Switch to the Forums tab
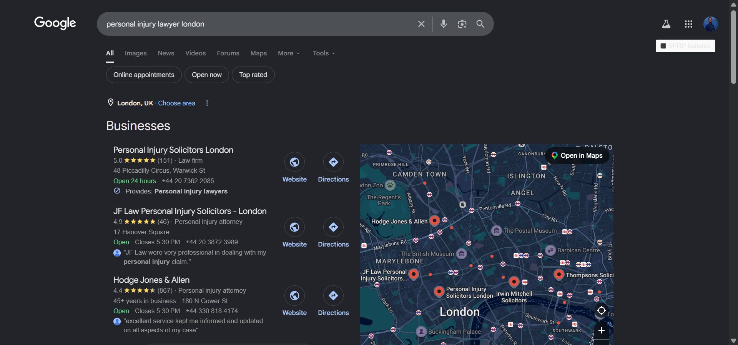The image size is (738, 345). tap(228, 53)
